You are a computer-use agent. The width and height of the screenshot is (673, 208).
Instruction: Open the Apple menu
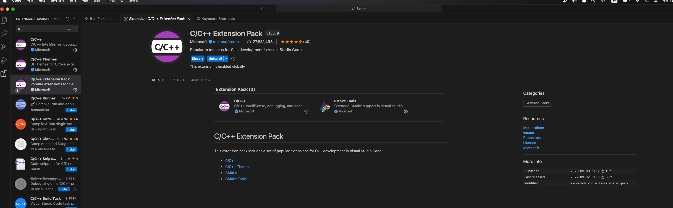(x=5, y=1)
